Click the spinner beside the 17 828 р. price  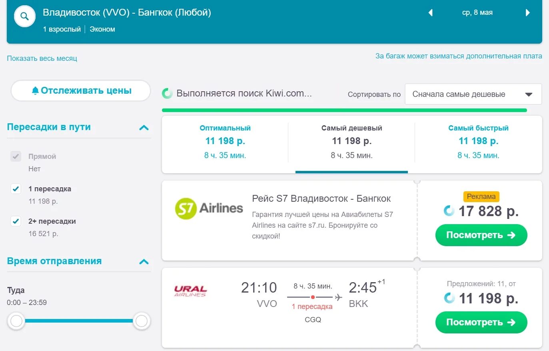(449, 211)
